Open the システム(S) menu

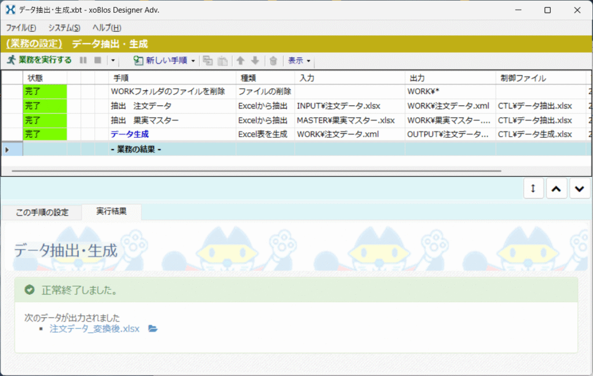coord(64,28)
